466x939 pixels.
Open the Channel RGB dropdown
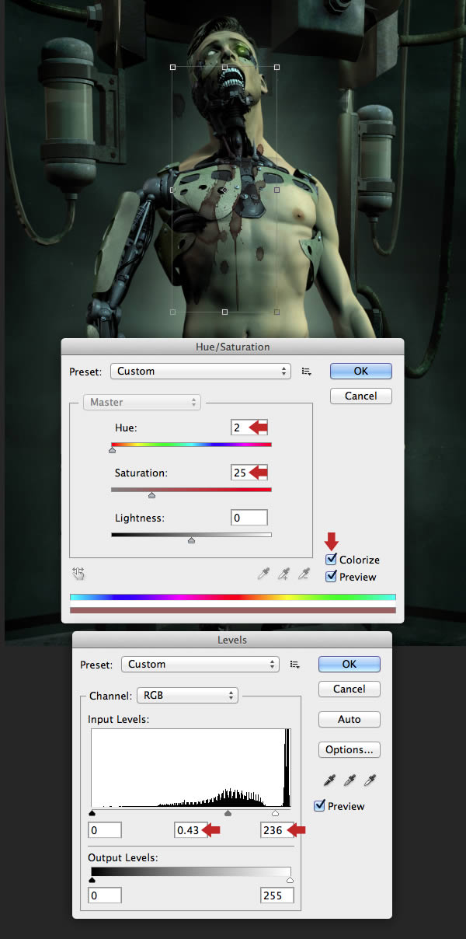(x=187, y=696)
